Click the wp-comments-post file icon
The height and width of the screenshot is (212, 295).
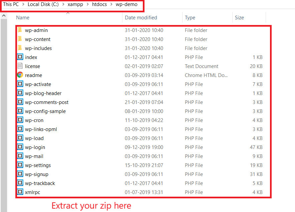[x=20, y=102]
